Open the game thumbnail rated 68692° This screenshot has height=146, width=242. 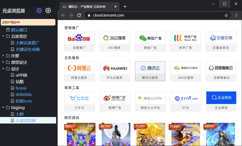click(x=221, y=134)
